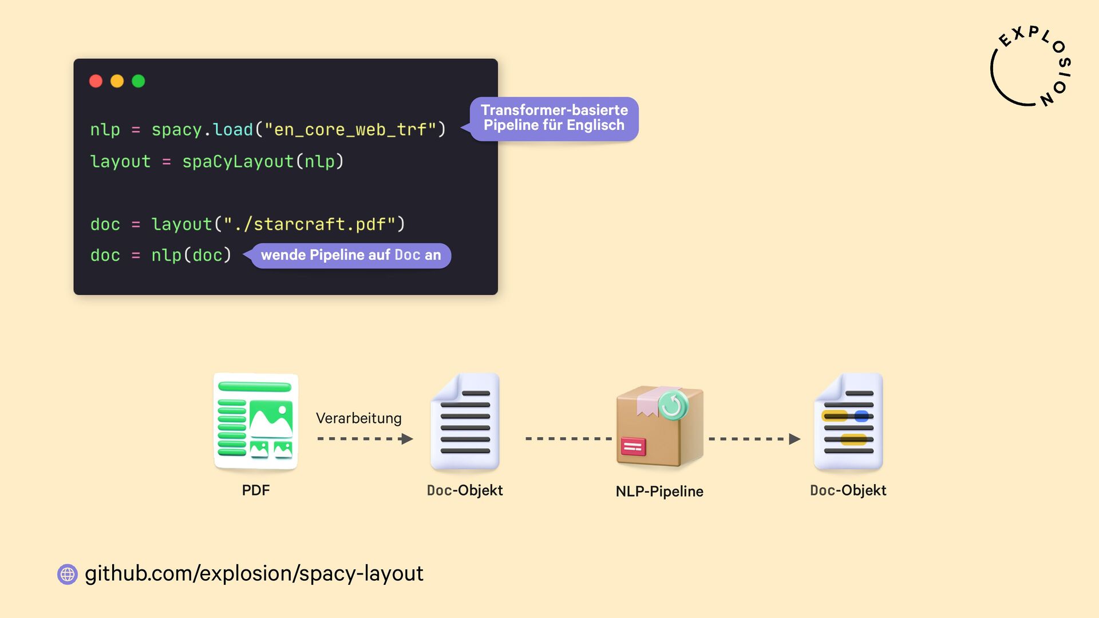Screen dimensions: 1099x618
Task: Click the green PDF document icon
Action: 256,422
